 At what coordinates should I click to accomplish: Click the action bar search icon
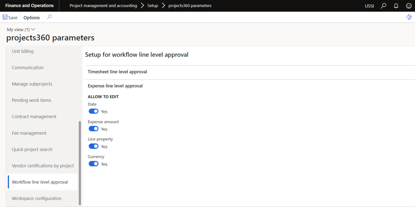click(49, 17)
